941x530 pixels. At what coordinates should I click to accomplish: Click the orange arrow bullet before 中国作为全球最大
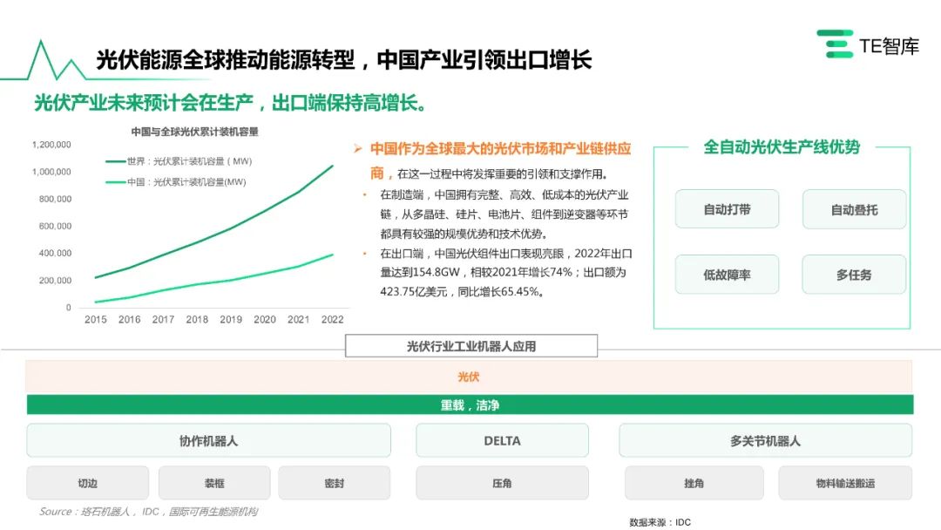coord(357,149)
